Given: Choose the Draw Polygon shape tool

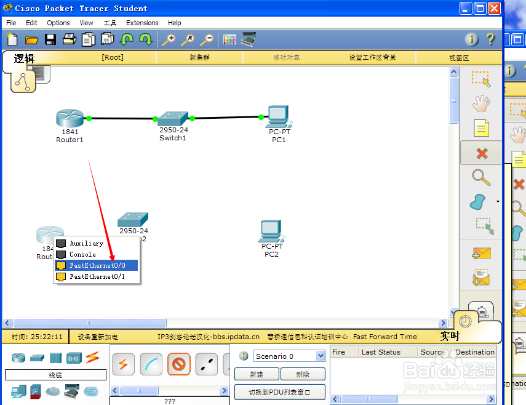Looking at the screenshot, I should coord(477,202).
